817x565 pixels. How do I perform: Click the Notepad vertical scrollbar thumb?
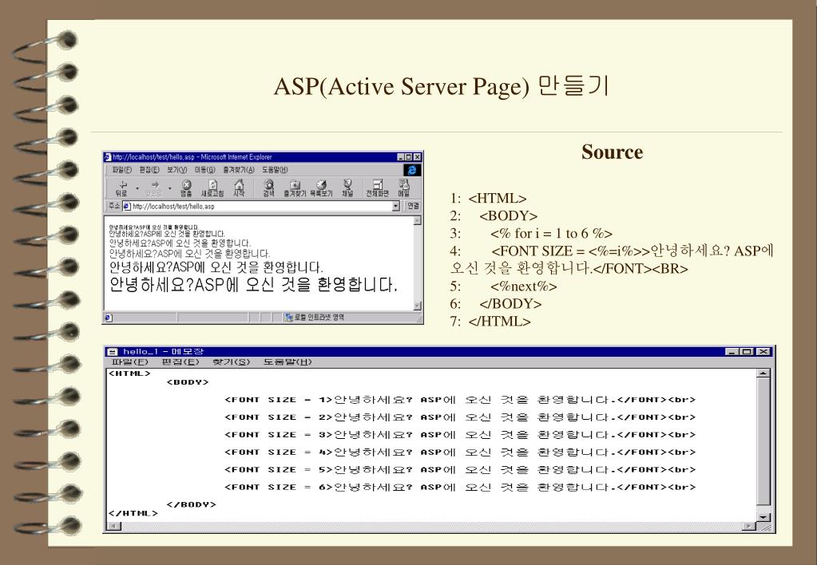(x=763, y=441)
